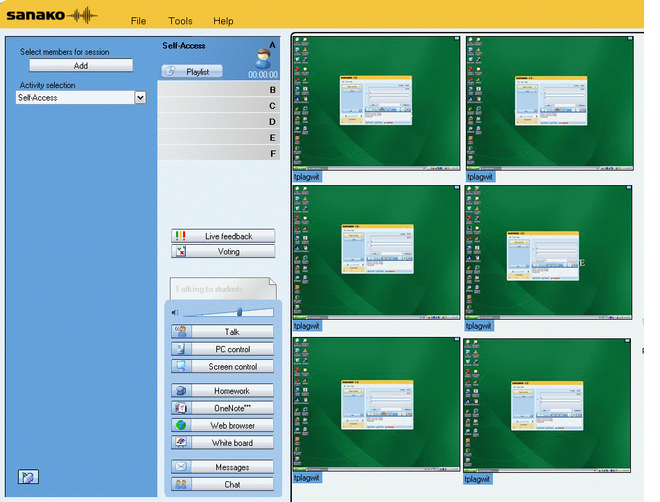Open the Help menu
Screen dimensions: 660x502
click(x=223, y=21)
